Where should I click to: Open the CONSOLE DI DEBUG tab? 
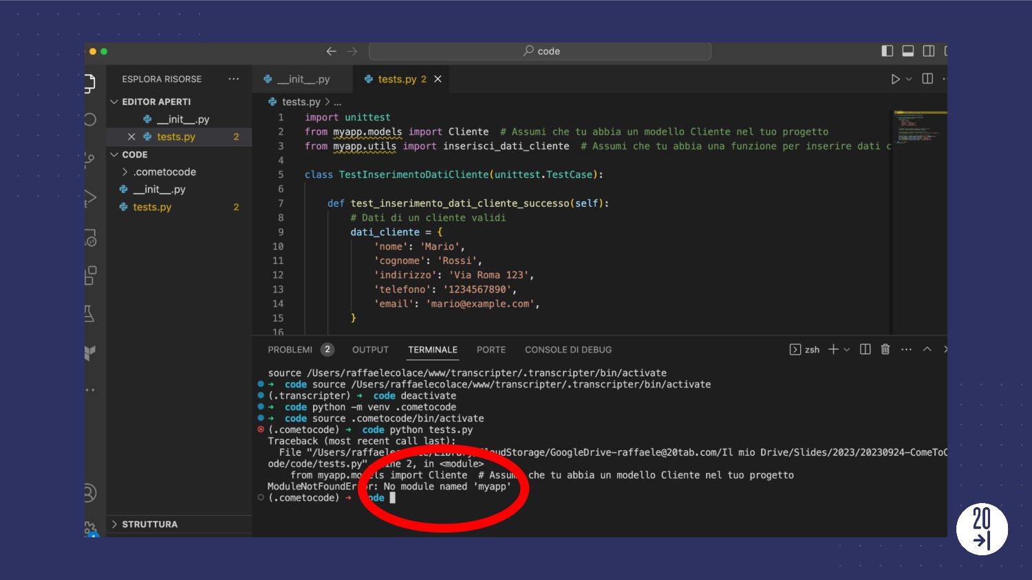pyautogui.click(x=568, y=350)
